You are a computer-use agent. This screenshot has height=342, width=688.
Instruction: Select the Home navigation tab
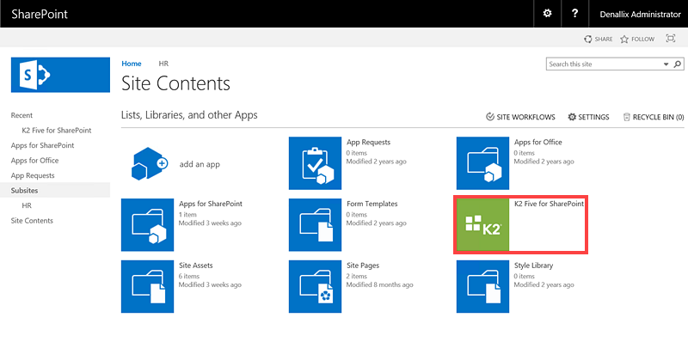[x=132, y=64]
